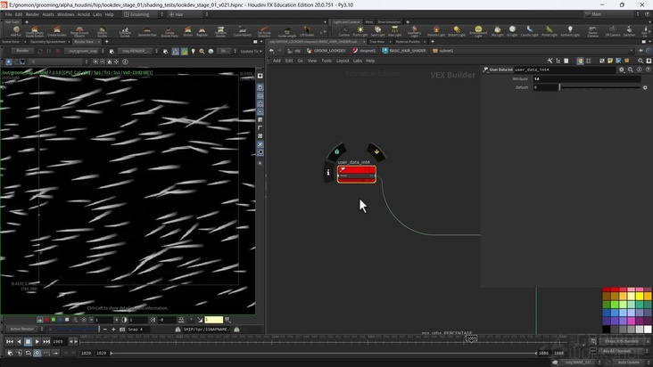The height and width of the screenshot is (367, 653).
Task: Select the Groom shelf tool
Action: [x=188, y=31]
